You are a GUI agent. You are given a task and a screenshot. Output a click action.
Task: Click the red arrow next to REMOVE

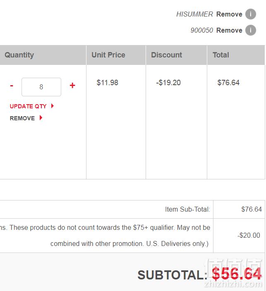[41, 118]
